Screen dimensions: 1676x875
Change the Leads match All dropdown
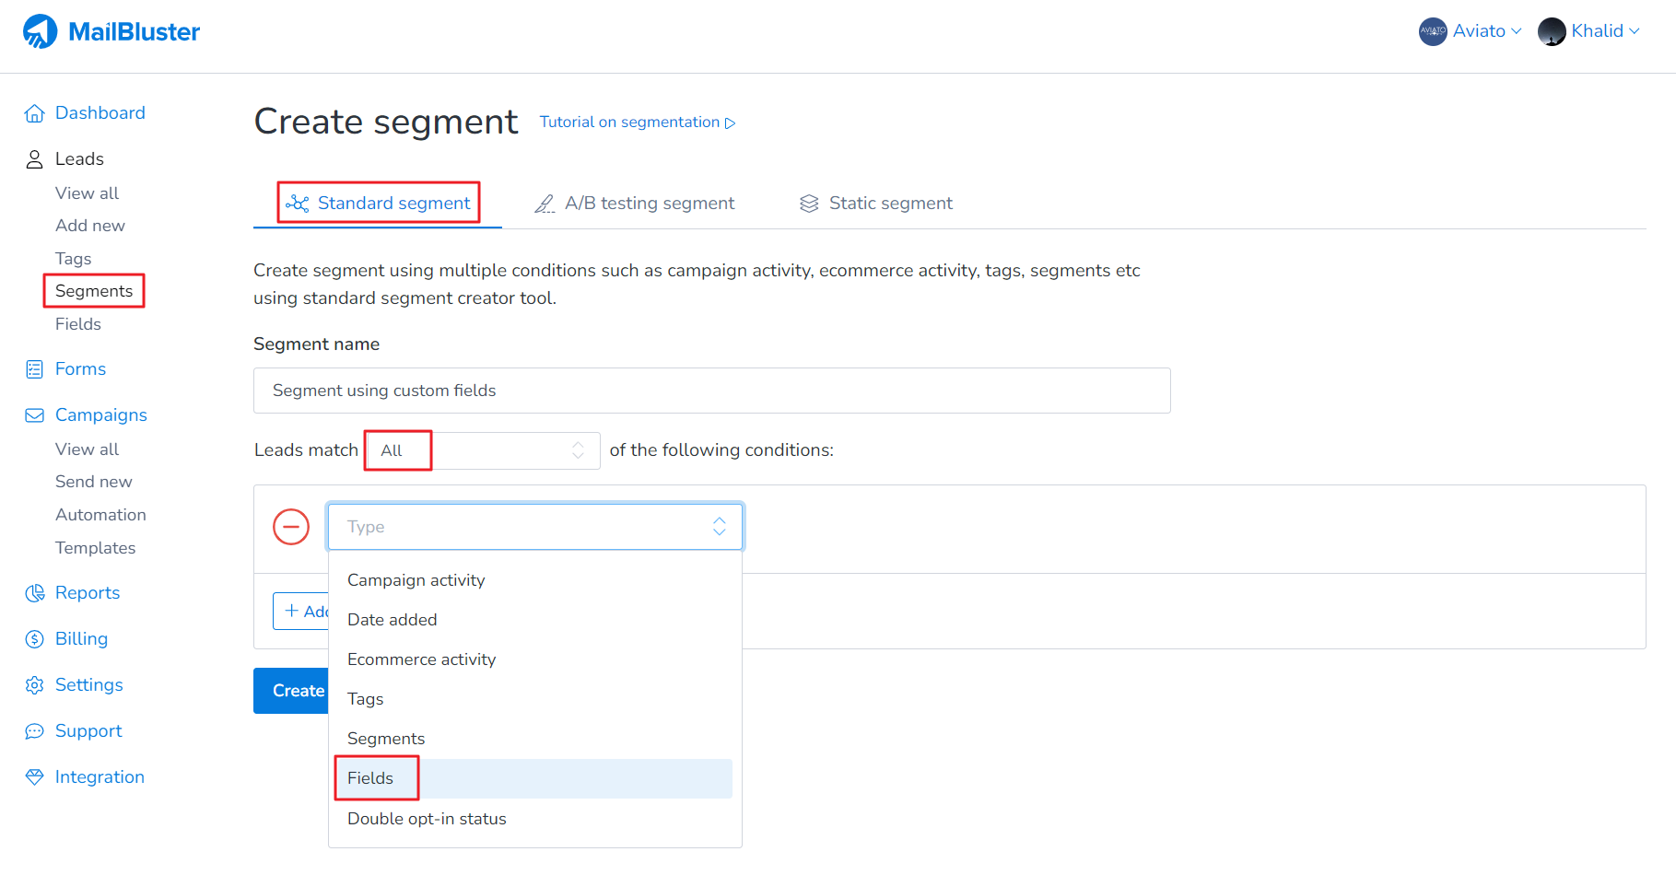coord(481,449)
